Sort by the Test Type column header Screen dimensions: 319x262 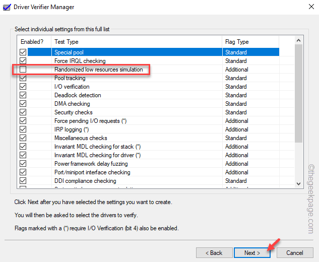click(x=136, y=42)
